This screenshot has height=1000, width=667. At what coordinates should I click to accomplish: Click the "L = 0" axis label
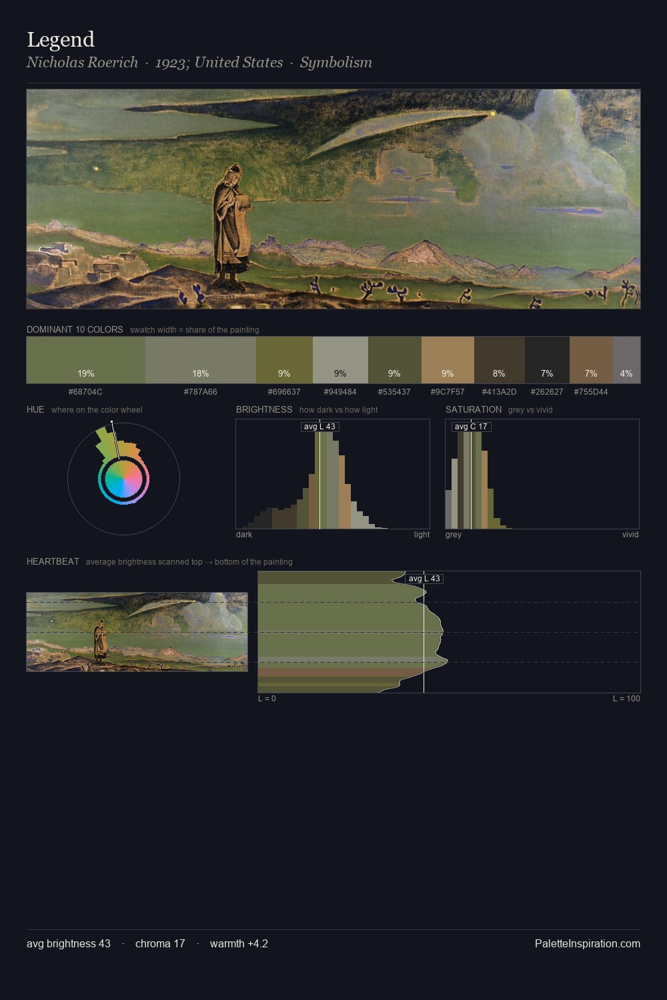[267, 699]
